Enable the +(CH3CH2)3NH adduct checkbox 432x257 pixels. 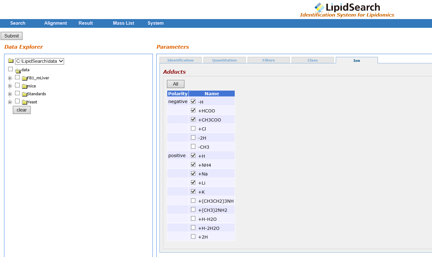193,201
